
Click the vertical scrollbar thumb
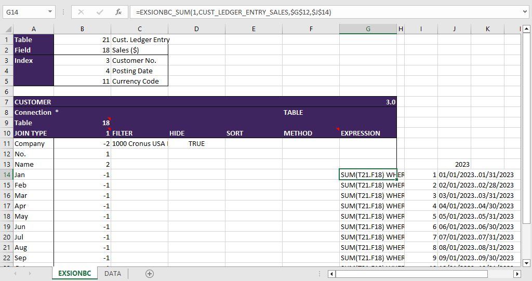[526, 128]
